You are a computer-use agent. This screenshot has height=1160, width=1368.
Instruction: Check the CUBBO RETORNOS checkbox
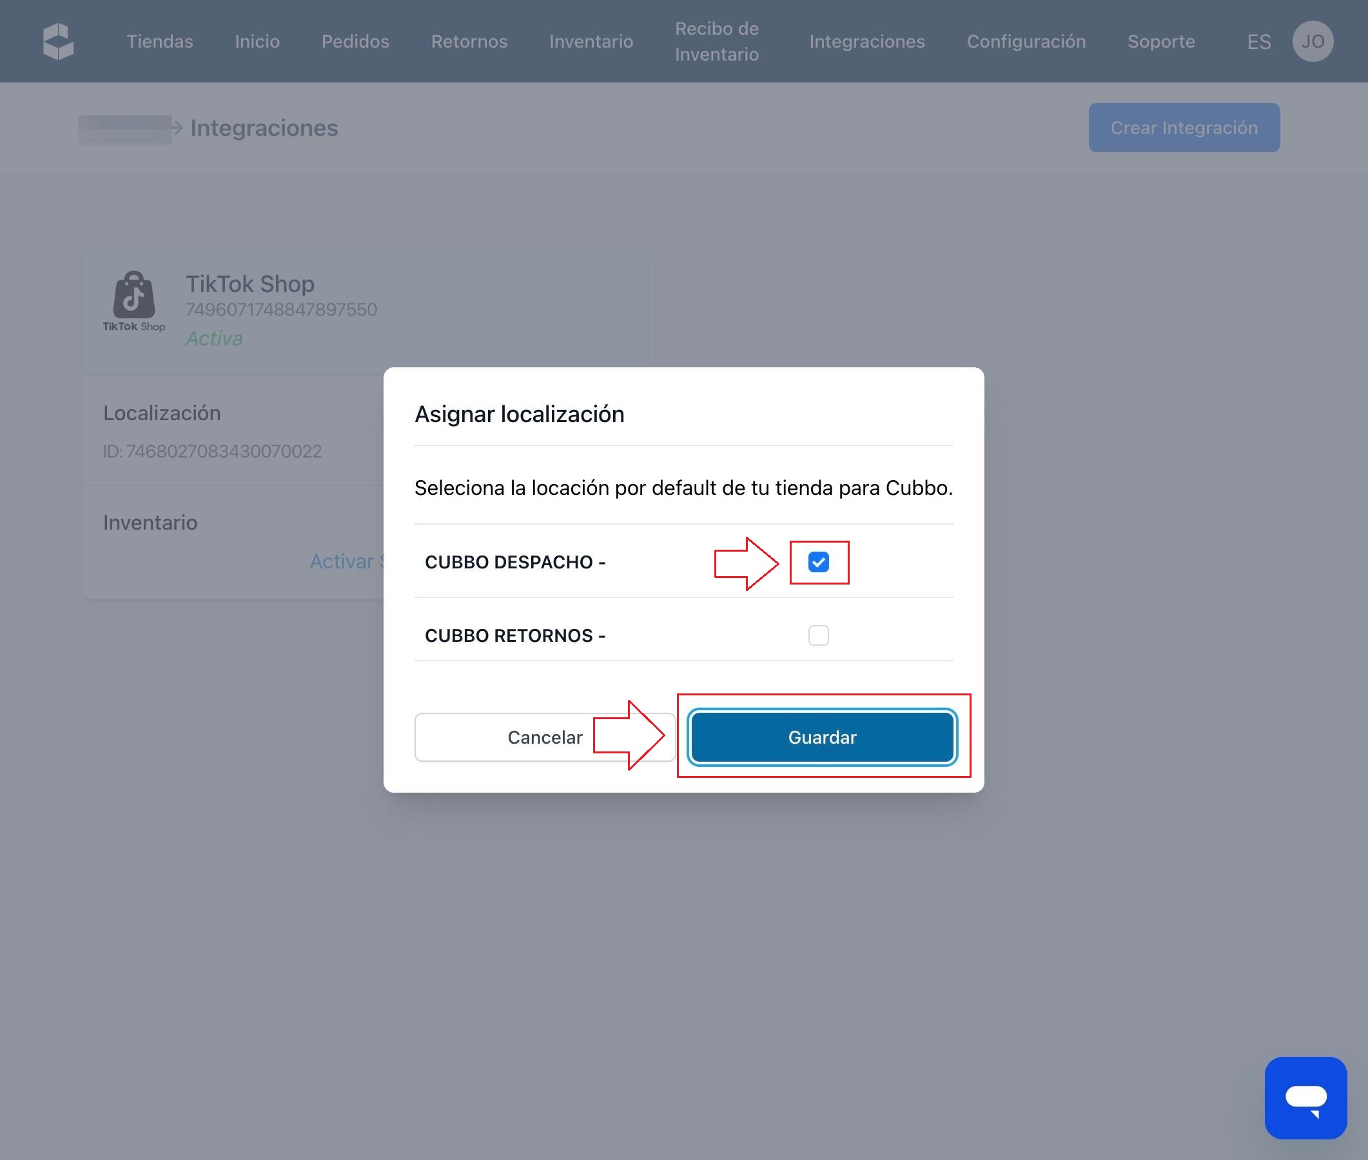pyautogui.click(x=818, y=635)
